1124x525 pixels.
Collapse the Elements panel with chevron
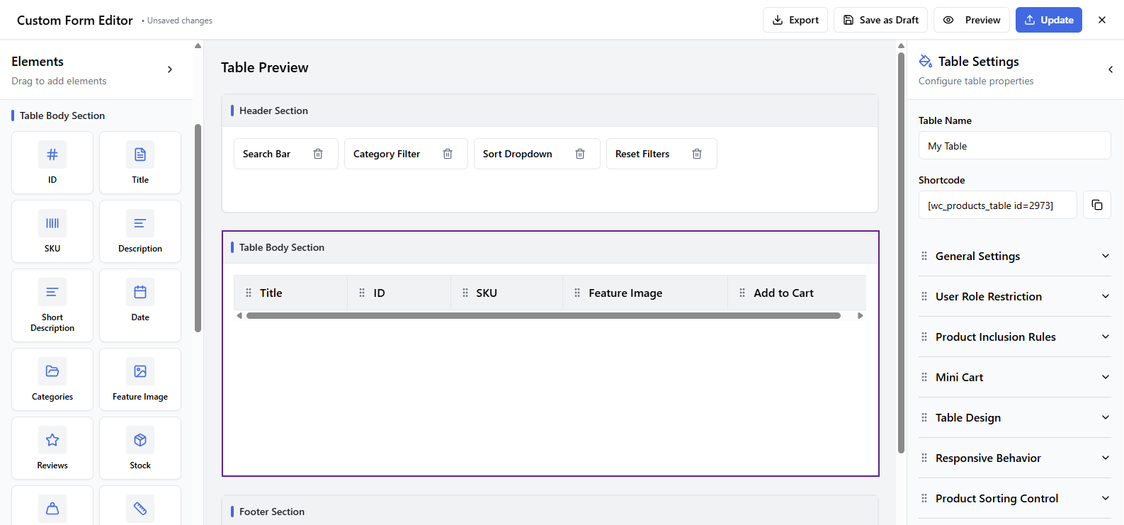170,69
